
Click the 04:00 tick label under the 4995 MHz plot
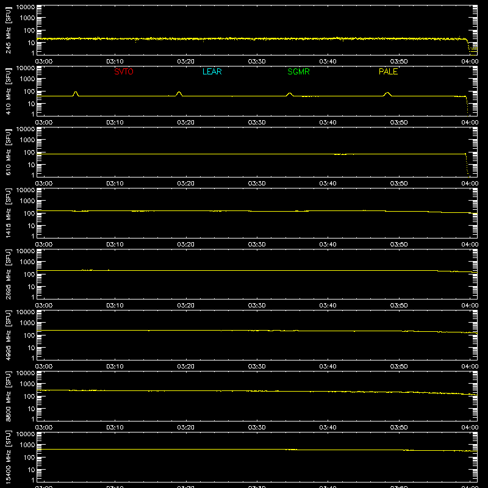click(470, 367)
